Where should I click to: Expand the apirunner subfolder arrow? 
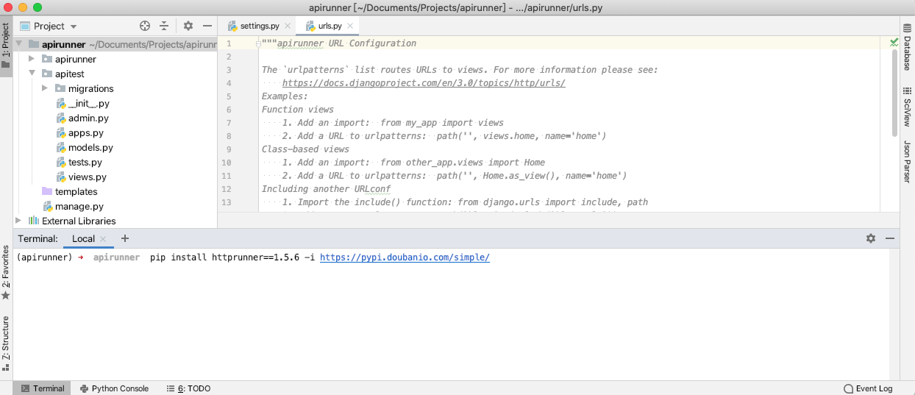point(32,59)
